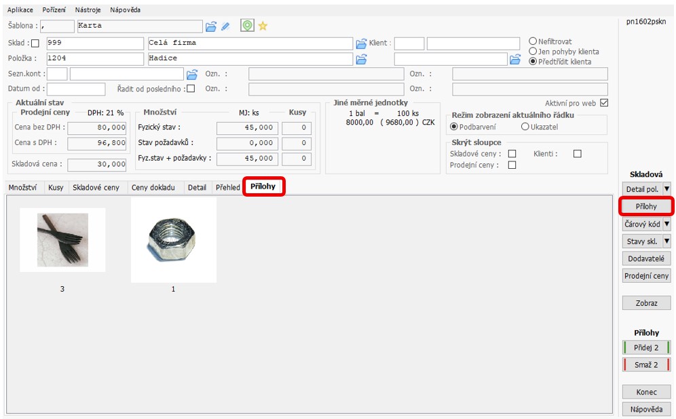Open folder icon next to Sezn.kont field
The image size is (676, 419).
(192, 75)
